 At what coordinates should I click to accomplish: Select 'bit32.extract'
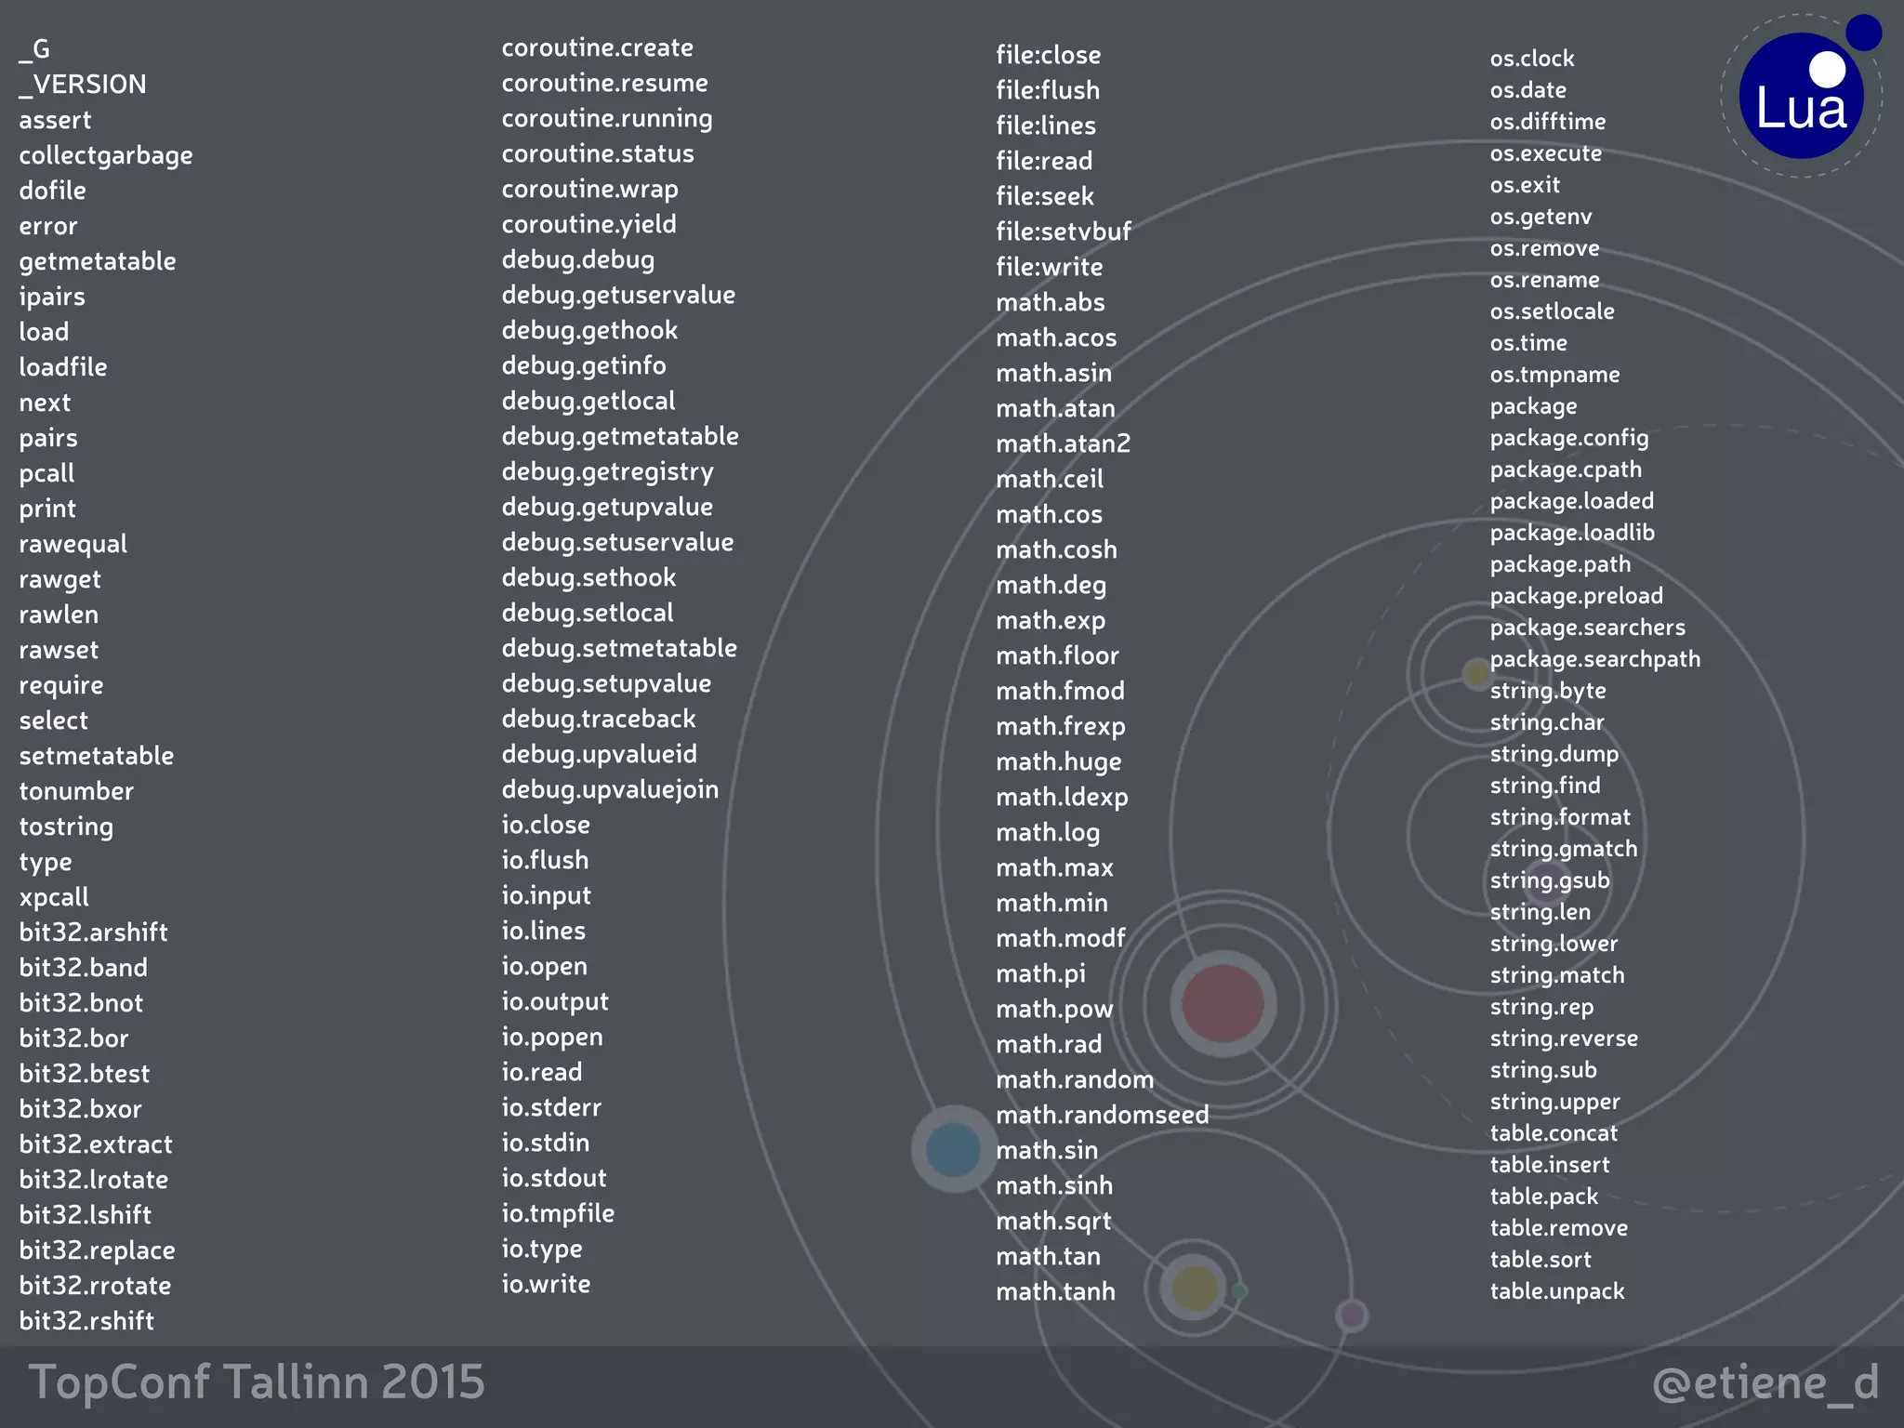[96, 1144]
